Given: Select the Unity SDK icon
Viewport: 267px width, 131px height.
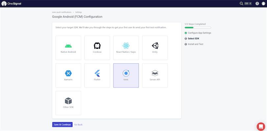Looking at the screenshot, I should 155,46.
